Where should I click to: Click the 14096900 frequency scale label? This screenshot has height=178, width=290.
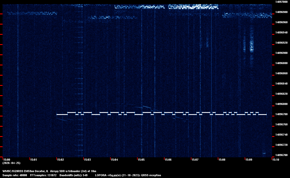tap(281, 53)
